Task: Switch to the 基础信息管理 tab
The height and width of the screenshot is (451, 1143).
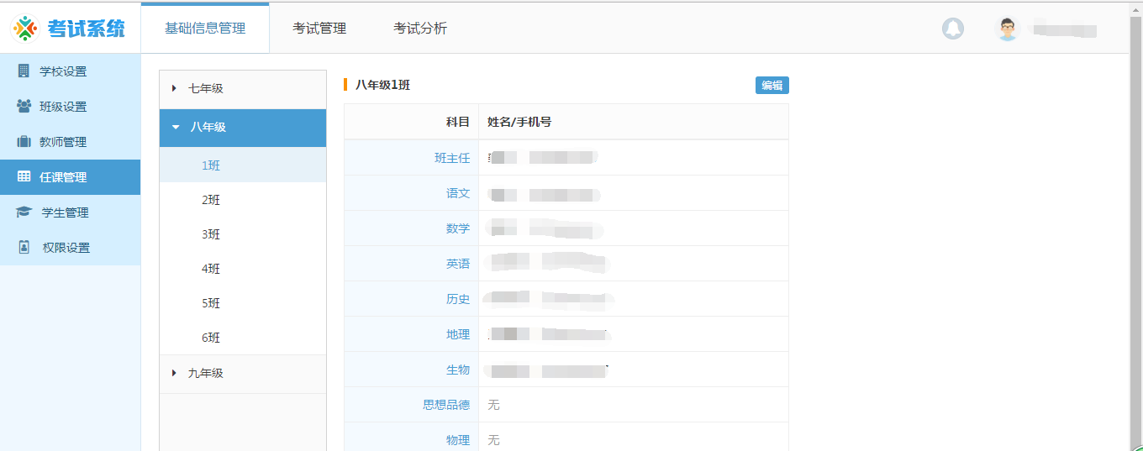Action: coord(205,29)
